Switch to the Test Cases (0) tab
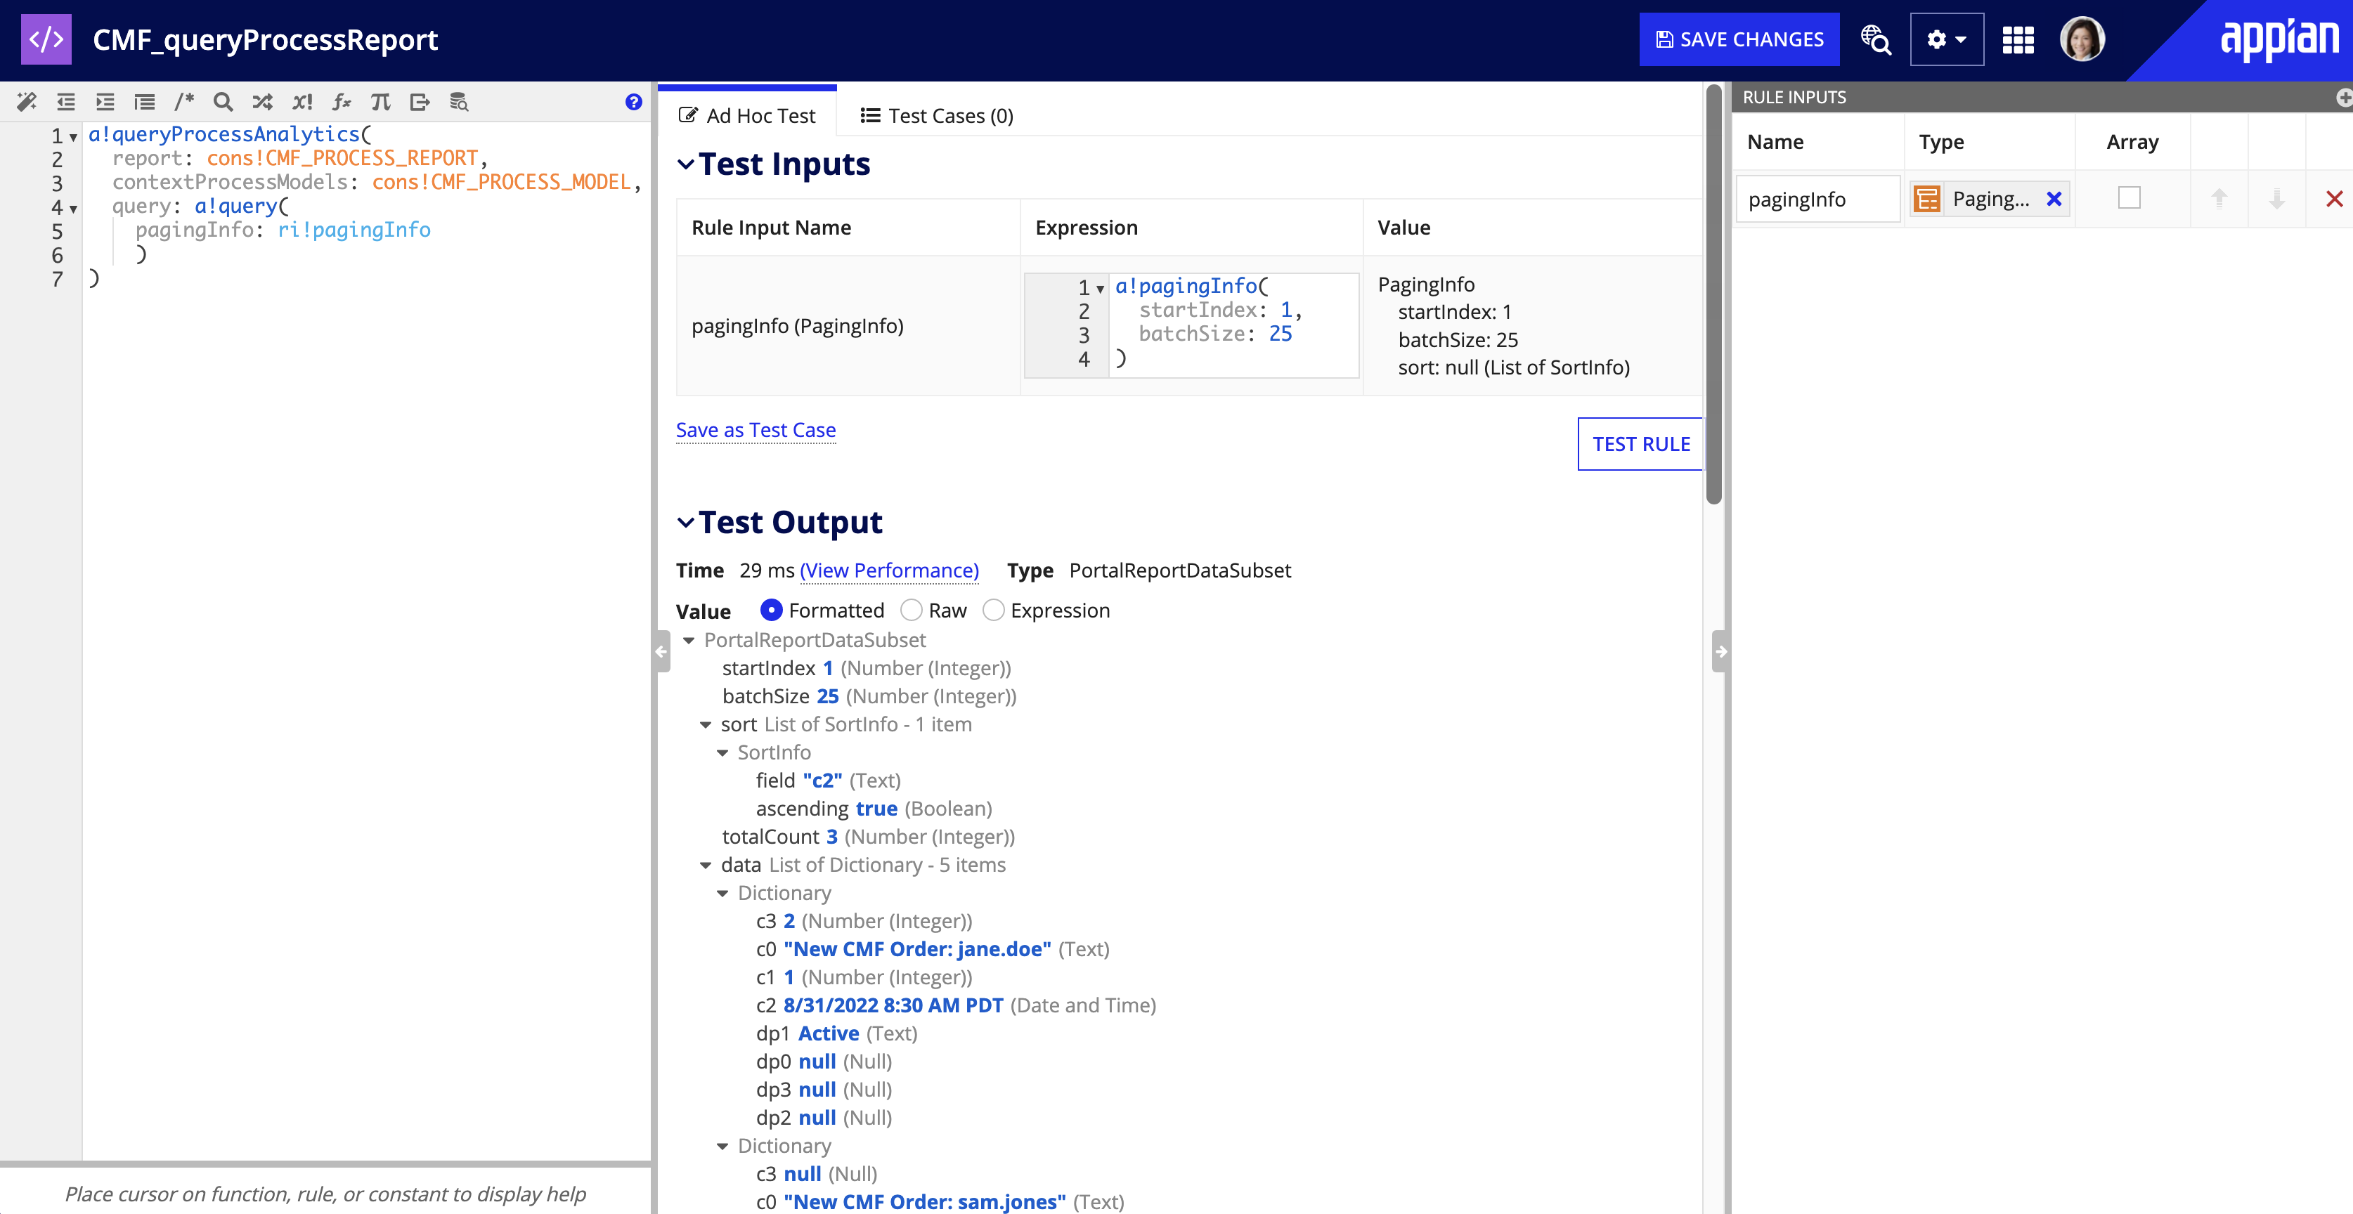This screenshot has width=2353, height=1214. pos(937,116)
